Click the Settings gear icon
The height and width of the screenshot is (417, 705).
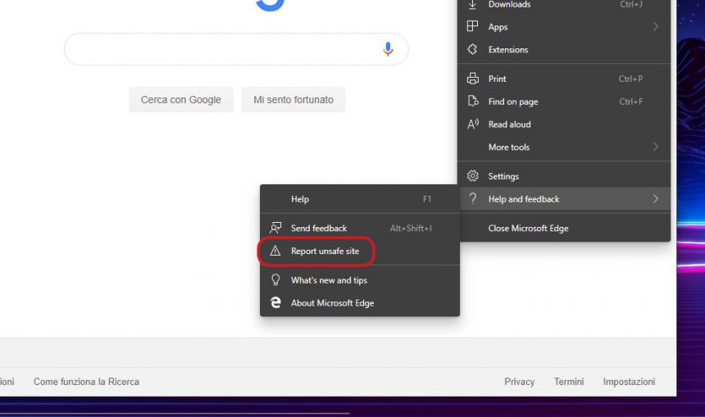click(x=472, y=175)
